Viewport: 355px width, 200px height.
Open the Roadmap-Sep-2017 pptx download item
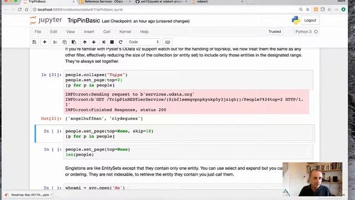pos(28,195)
